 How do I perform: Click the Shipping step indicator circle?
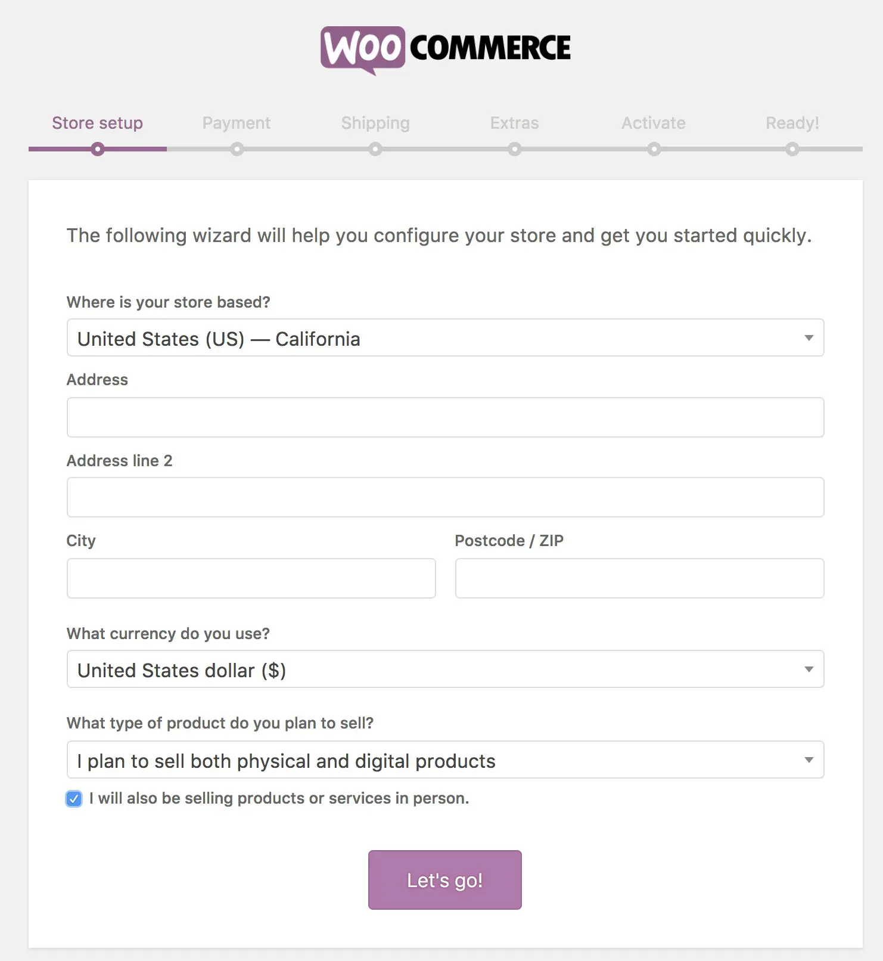click(x=375, y=149)
